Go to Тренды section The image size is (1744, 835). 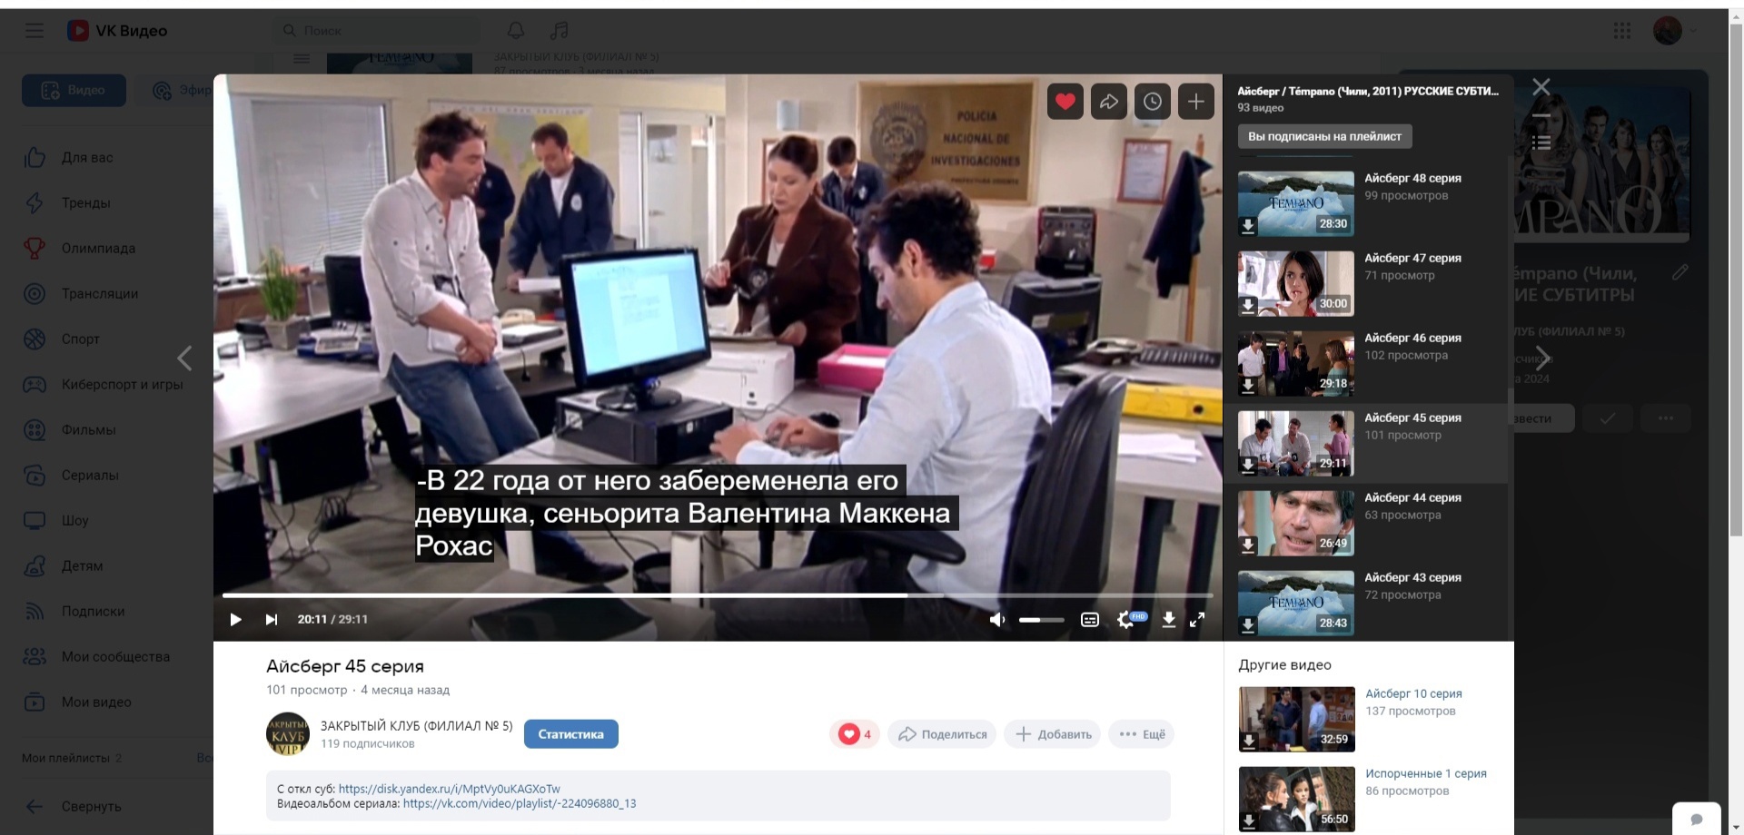tap(86, 202)
